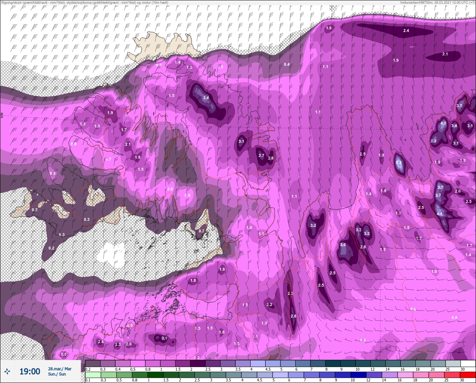Click the 3.3 precipitation value on the map
This screenshot has width=476, height=383.
pos(433,141)
